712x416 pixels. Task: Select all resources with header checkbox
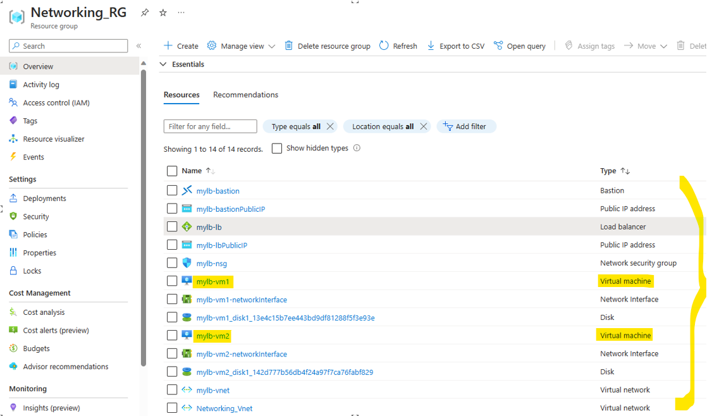click(x=171, y=171)
